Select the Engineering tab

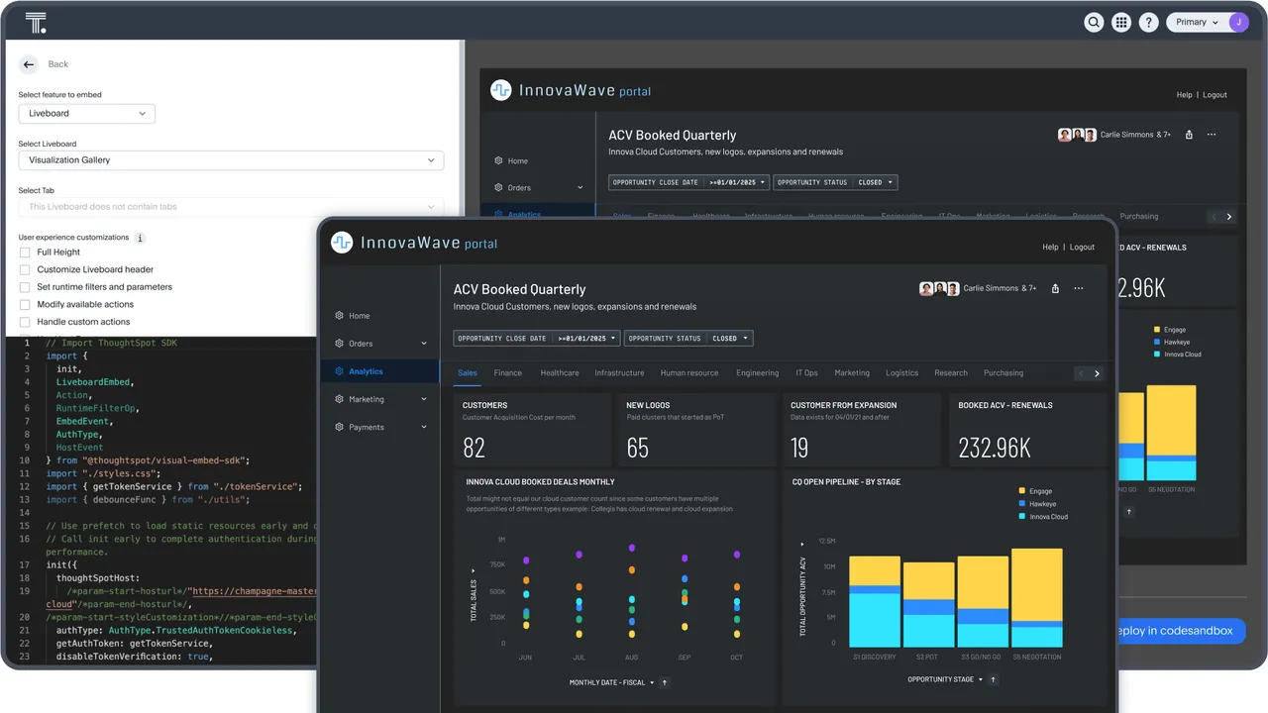coord(758,373)
